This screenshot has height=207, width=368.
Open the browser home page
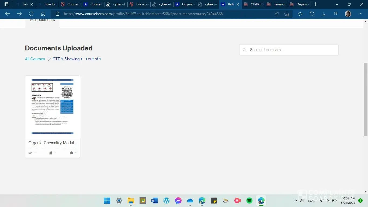tap(43, 14)
